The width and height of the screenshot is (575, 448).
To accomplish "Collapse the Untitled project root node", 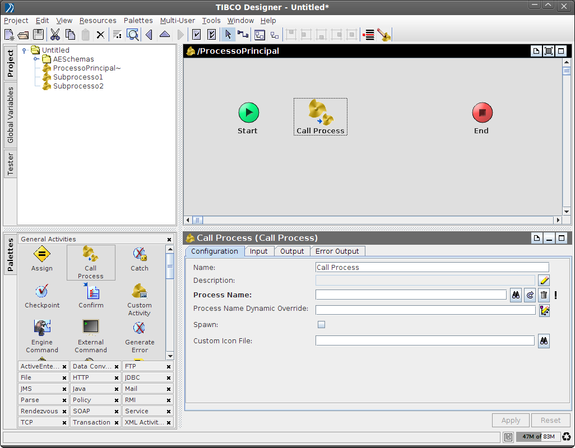I will tap(24, 50).
